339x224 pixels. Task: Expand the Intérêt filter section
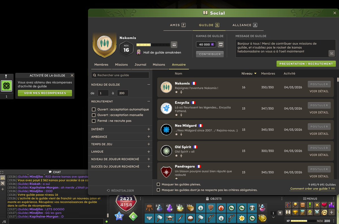click(x=149, y=129)
